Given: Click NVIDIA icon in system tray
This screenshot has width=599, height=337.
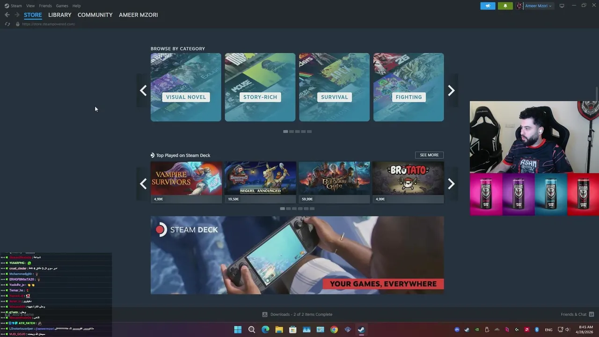Looking at the screenshot, I should point(477,330).
